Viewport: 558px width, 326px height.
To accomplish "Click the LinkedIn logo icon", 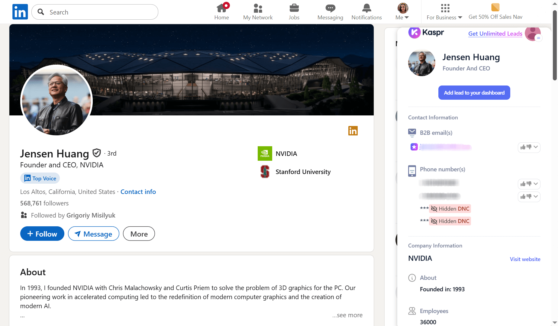I will click(x=20, y=12).
